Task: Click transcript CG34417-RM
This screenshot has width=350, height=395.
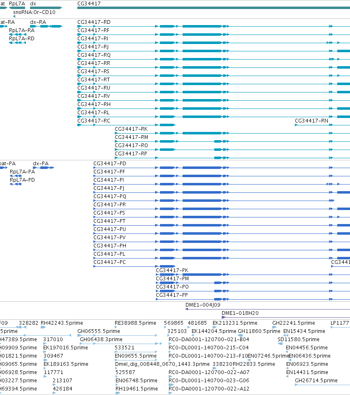Action: pos(132,137)
